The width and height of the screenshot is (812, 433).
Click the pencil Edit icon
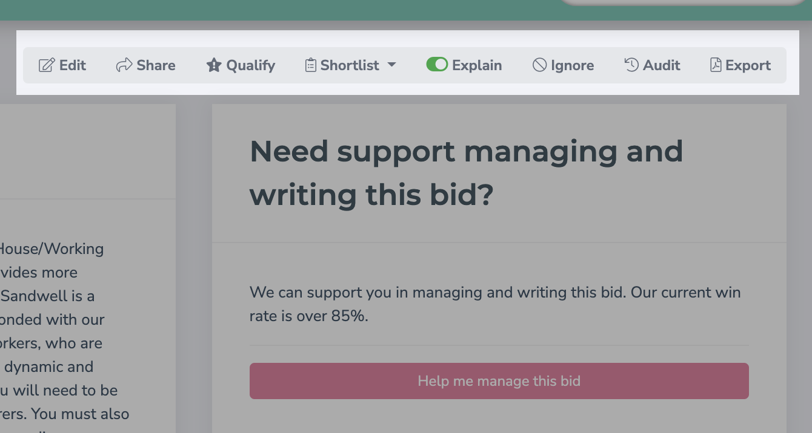(x=47, y=65)
